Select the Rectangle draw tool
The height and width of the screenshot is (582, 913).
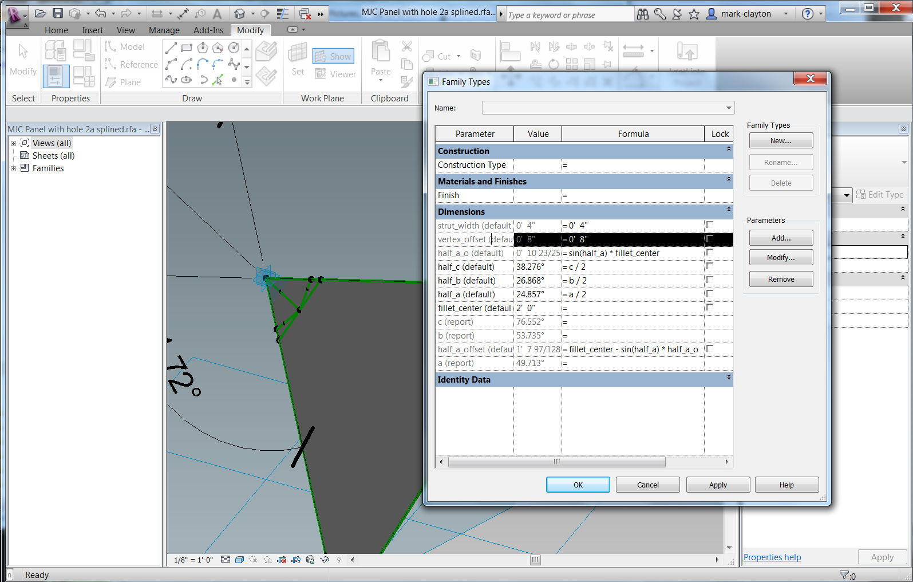click(187, 48)
